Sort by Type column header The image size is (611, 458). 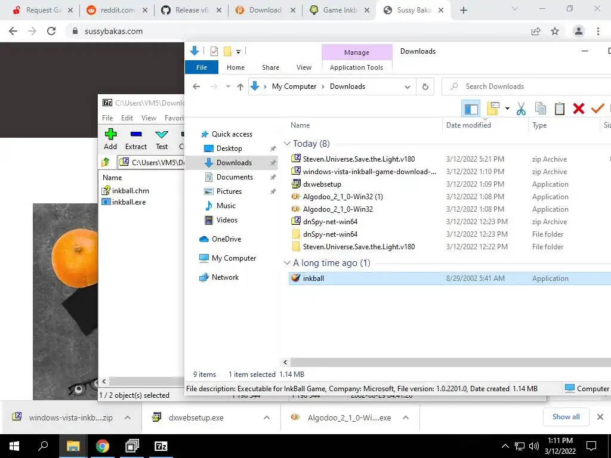pos(539,125)
